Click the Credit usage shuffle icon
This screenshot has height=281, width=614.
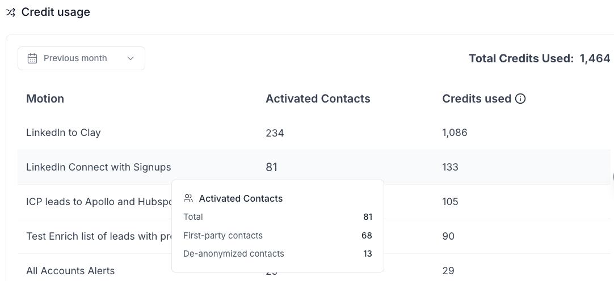coord(11,12)
